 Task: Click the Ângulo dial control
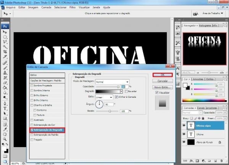99,104
